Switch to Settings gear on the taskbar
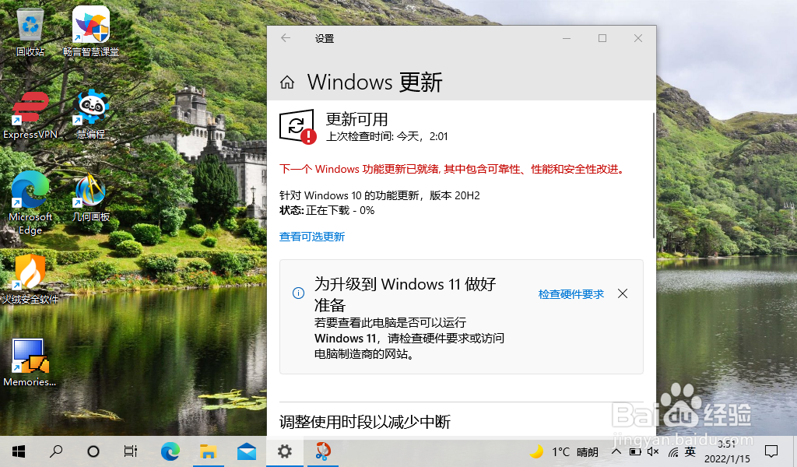The image size is (797, 467). (285, 451)
